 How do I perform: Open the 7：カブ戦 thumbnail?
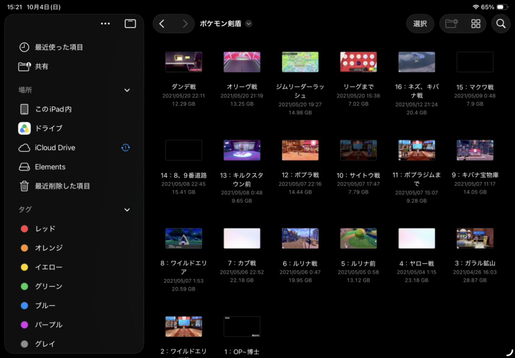pyautogui.click(x=242, y=238)
